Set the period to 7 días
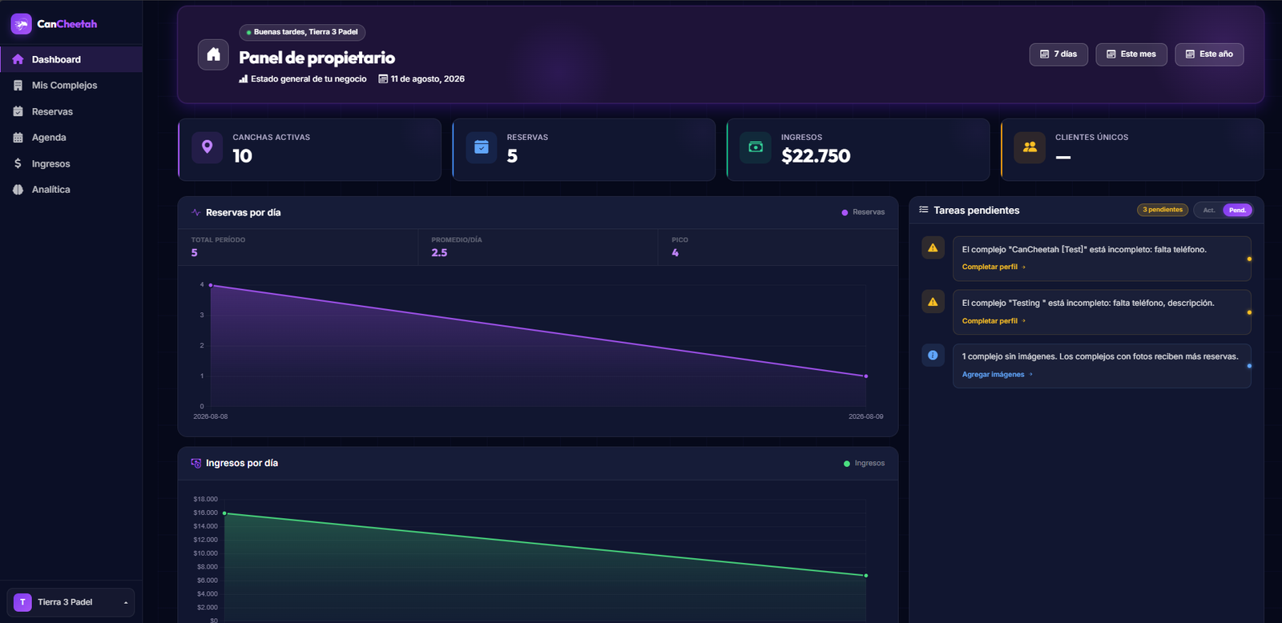 pos(1058,54)
